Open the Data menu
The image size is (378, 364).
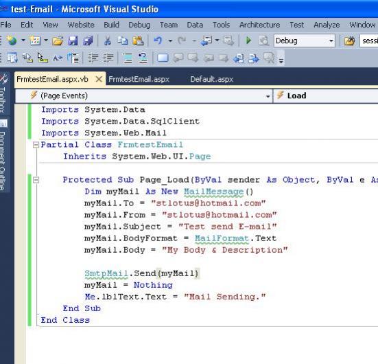[x=195, y=25]
